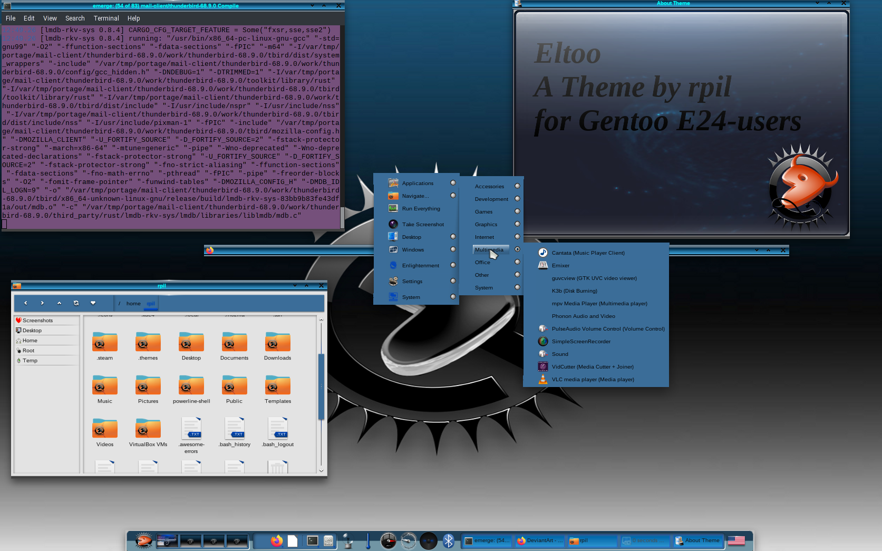Image resolution: width=882 pixels, height=551 pixels.
Task: Go to Root bookmark in sidebar
Action: [x=46, y=350]
